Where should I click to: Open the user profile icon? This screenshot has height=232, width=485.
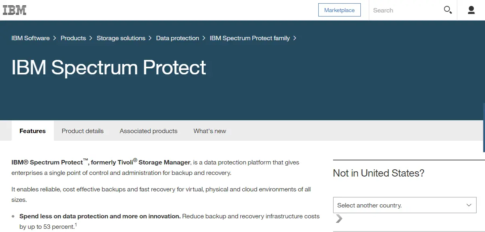[x=471, y=10]
